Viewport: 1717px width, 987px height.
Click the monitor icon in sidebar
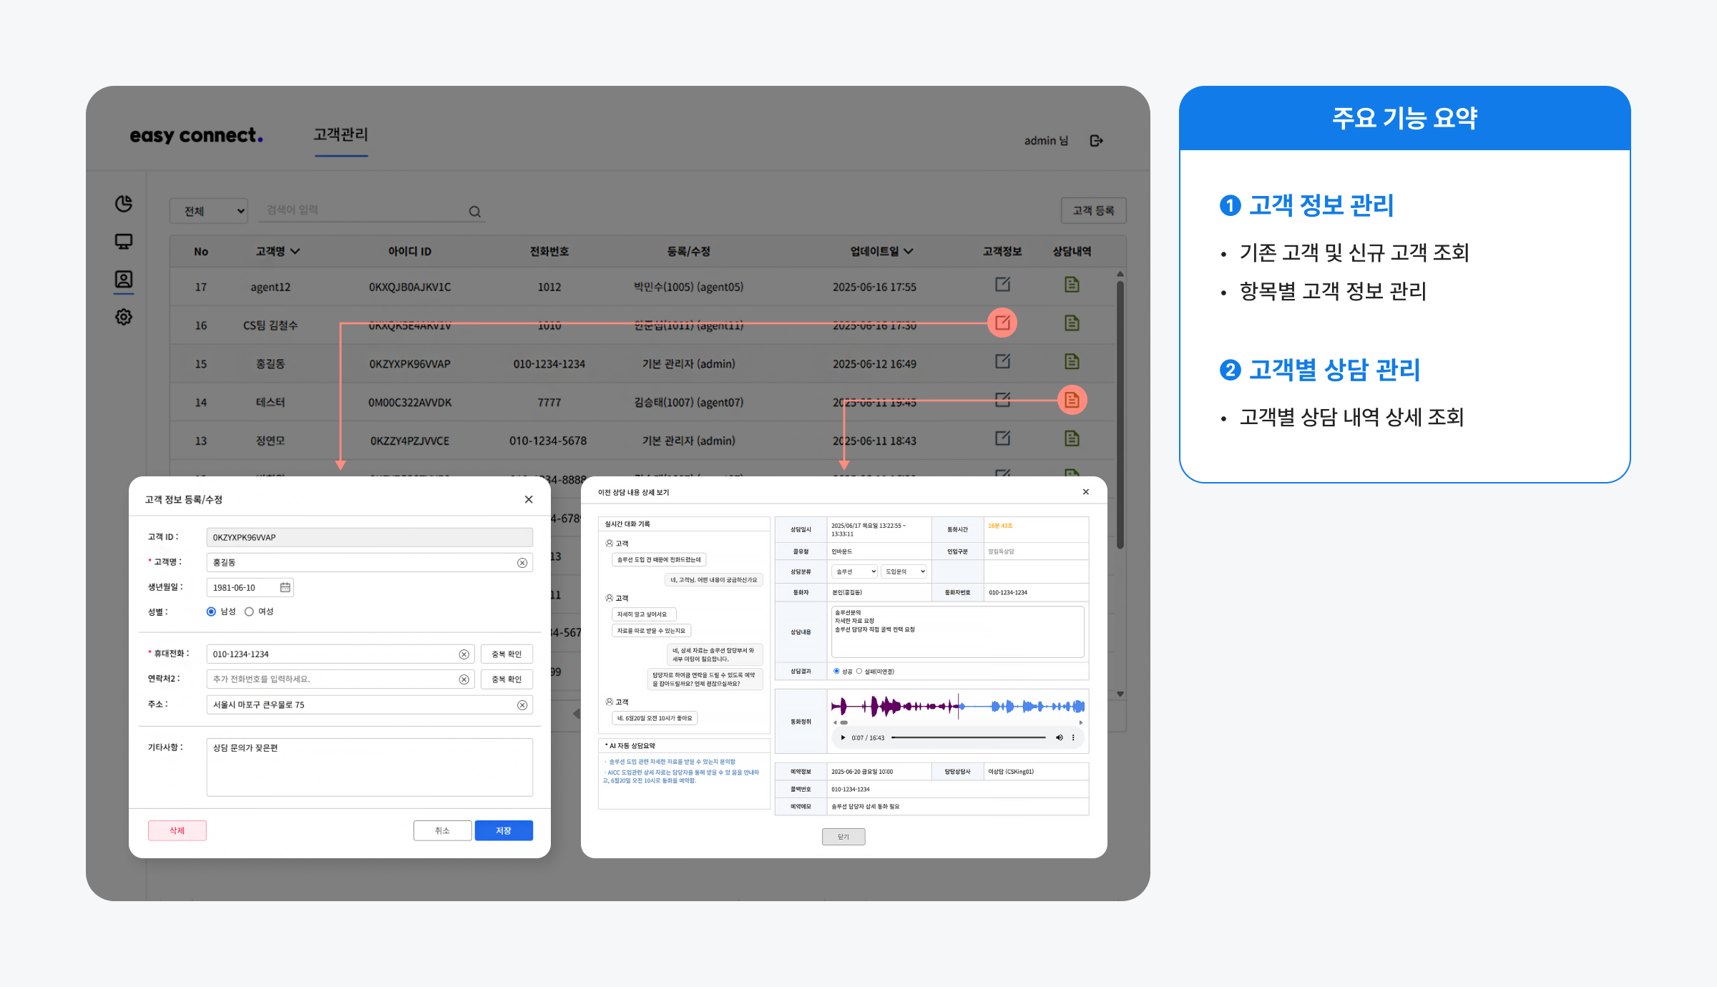pyautogui.click(x=124, y=242)
